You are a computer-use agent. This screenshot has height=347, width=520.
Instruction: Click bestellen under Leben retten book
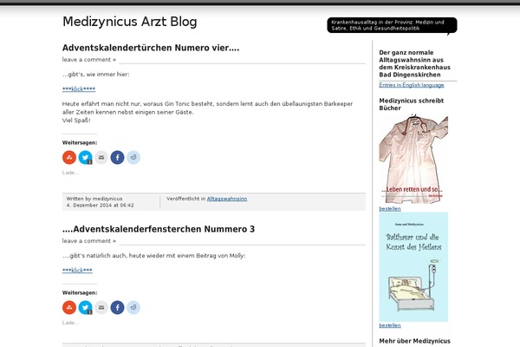point(390,208)
